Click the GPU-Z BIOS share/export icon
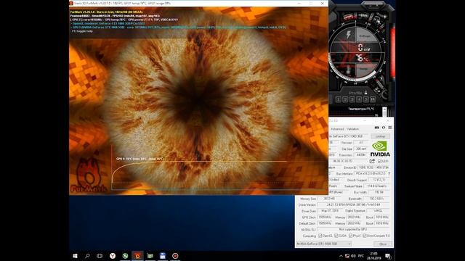465x261 pixels. (372, 161)
